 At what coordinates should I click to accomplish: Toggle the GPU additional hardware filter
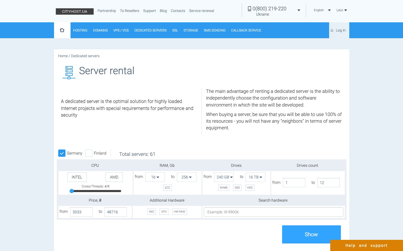pos(164,212)
